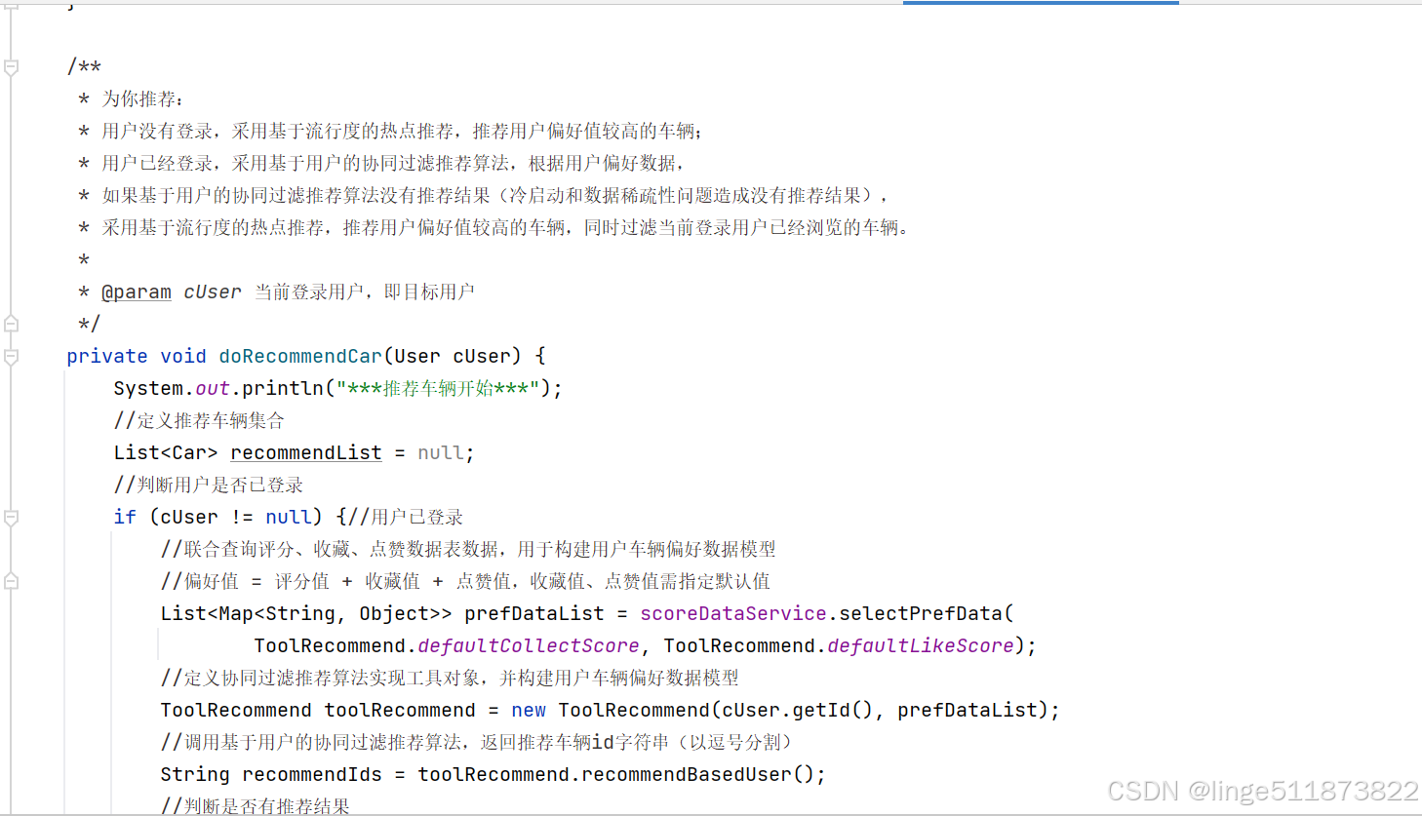Click the Javadoc line starting 采用基于流行度的热点推荐
1422x816 pixels.
pyautogui.click(x=504, y=227)
